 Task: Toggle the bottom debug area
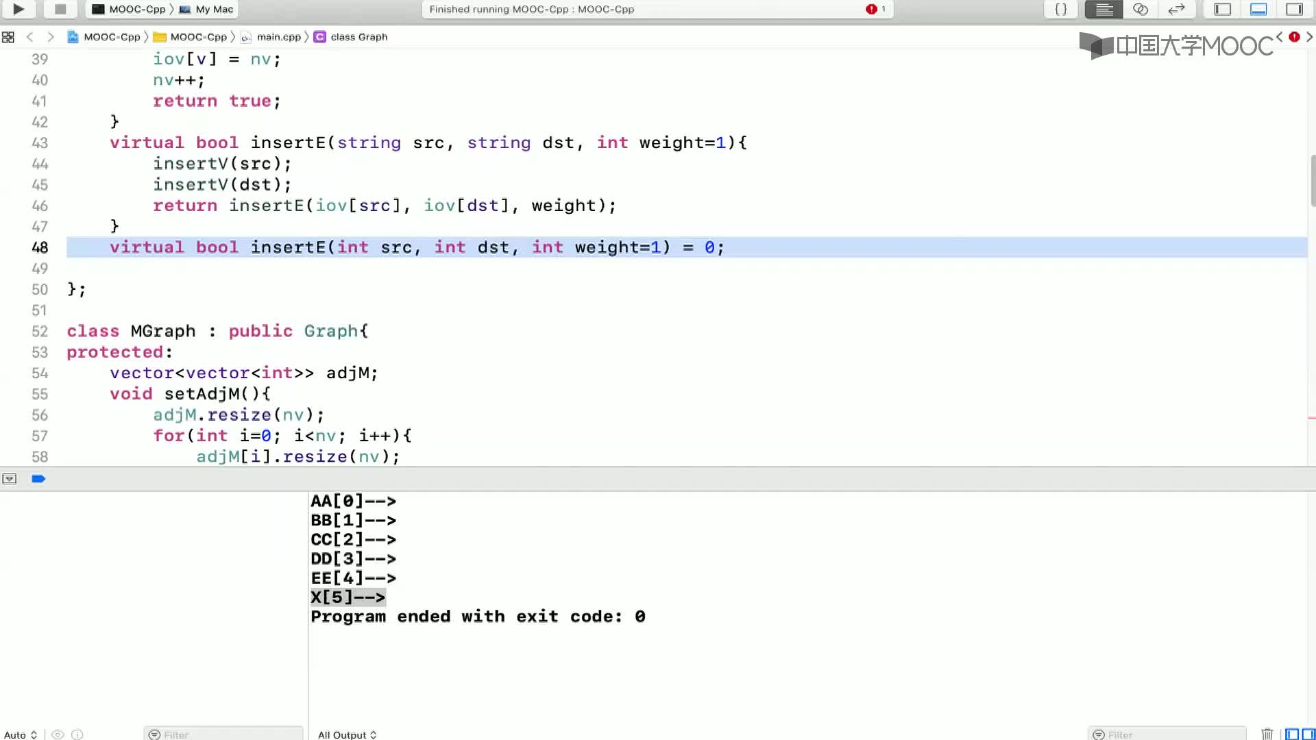coord(1258,9)
